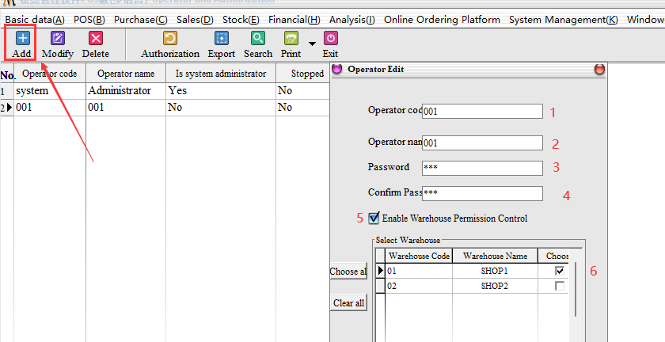Click the Print toolbar icon
This screenshot has height=342, width=665.
[x=291, y=38]
